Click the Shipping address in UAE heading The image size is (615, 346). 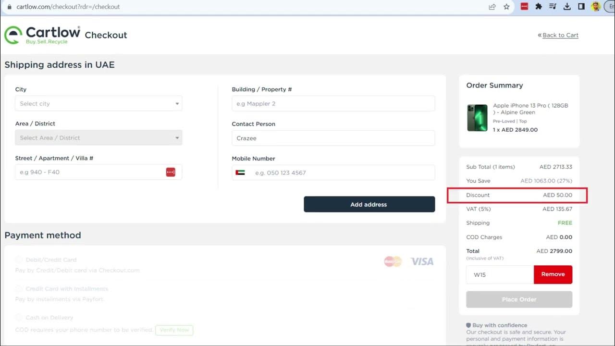tap(60, 65)
